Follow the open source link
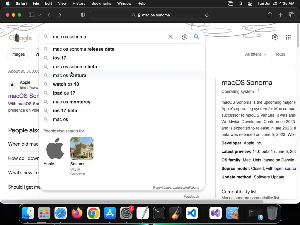Image resolution: width=300 pixels, height=225 pixels. [285, 168]
